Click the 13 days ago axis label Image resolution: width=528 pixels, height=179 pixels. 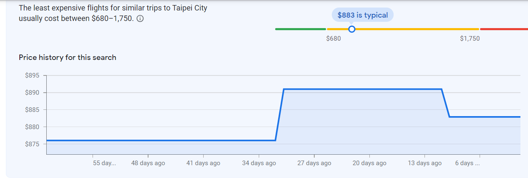pyautogui.click(x=425, y=163)
